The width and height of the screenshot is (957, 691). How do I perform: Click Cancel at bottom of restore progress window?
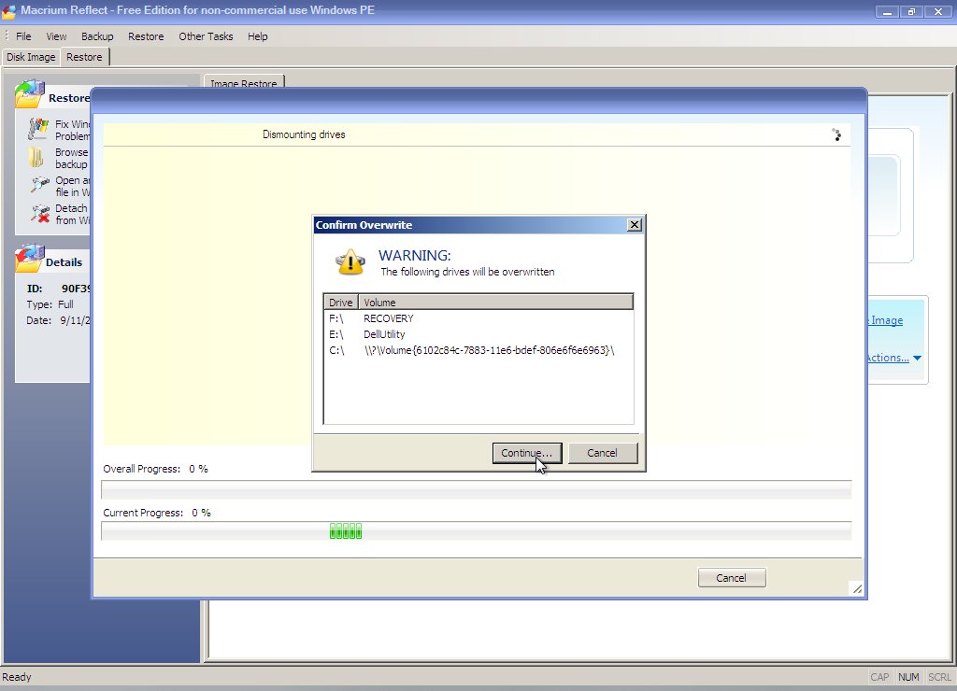click(731, 578)
